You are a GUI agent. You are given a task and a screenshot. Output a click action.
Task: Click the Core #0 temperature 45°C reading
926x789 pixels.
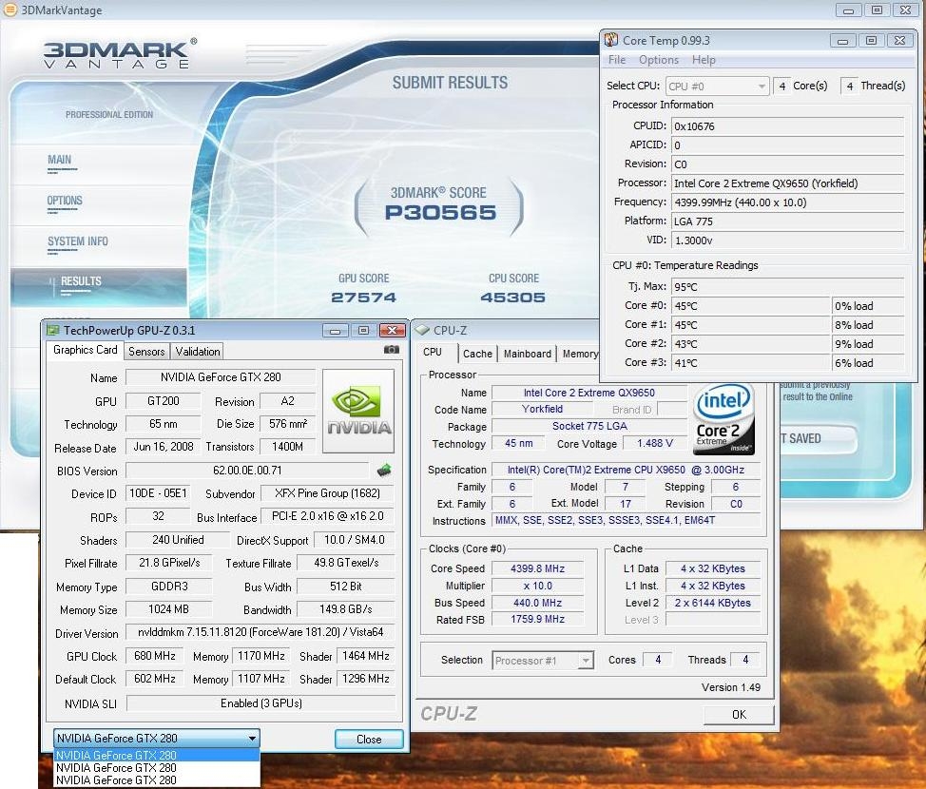750,306
